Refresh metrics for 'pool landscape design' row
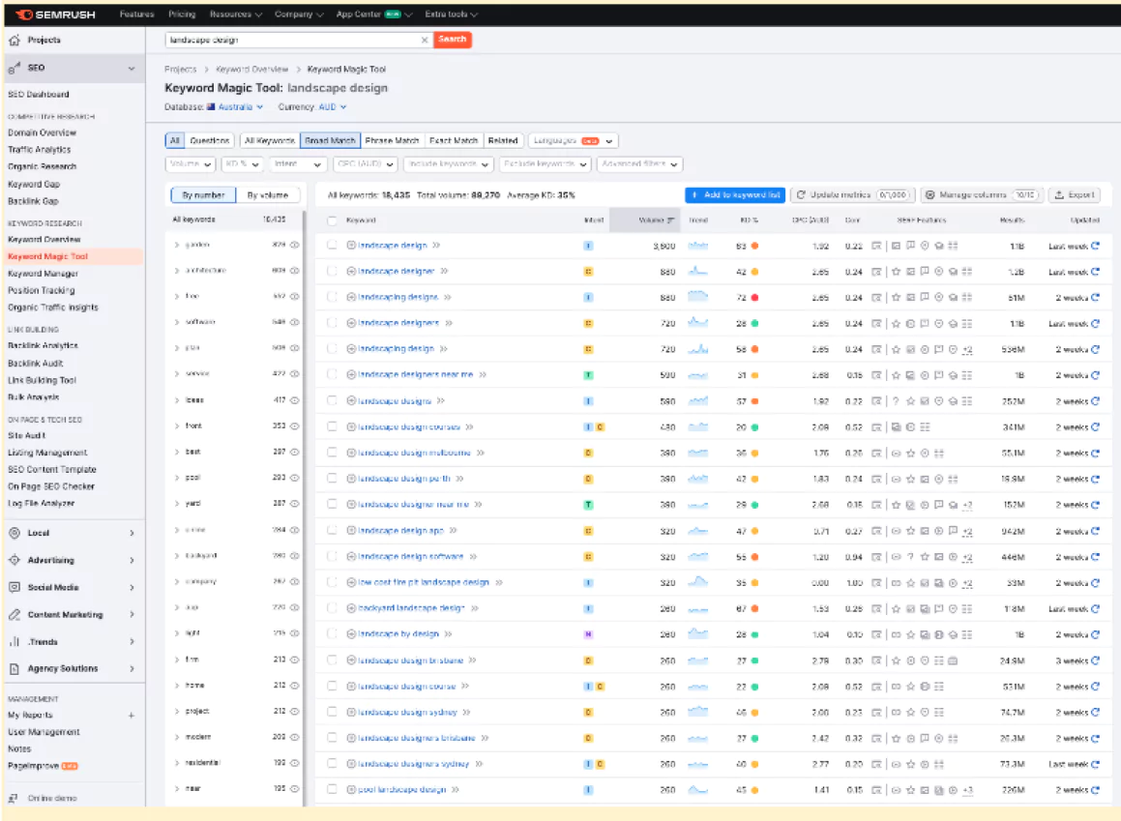1121x821 pixels. point(1095,789)
